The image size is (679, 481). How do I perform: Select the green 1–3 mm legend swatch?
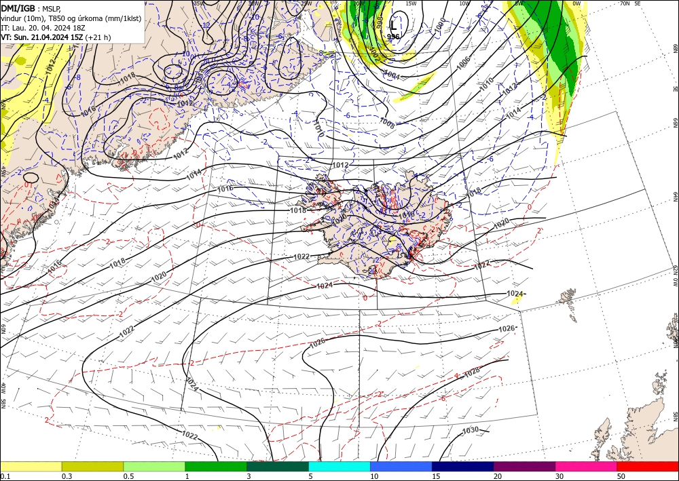tap(216, 466)
